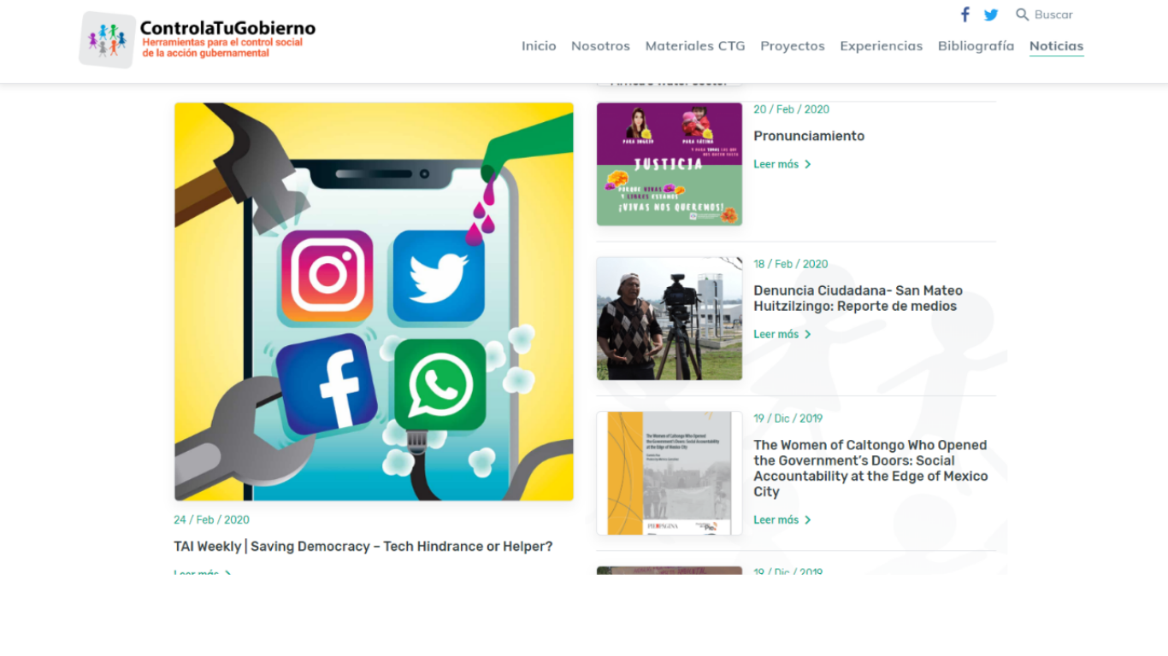Navigate to Proyectos
The height and width of the screenshot is (656, 1168).
[x=793, y=46]
